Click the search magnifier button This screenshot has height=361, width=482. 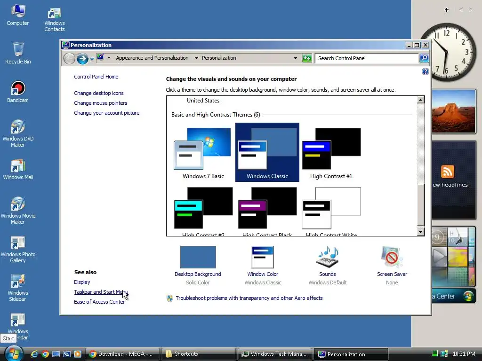click(424, 58)
